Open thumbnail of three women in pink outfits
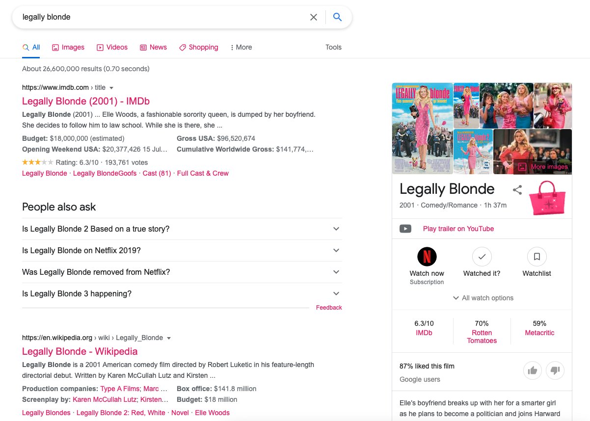Viewport: 590px width, 421px height. [x=507, y=105]
